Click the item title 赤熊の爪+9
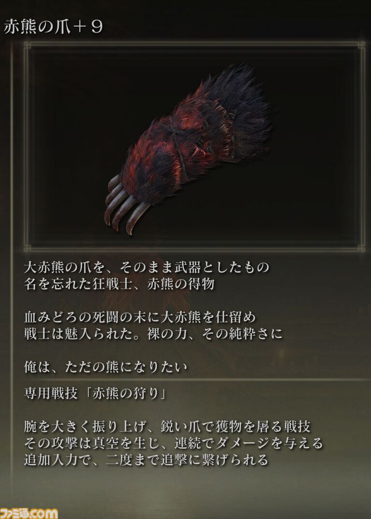371x519 pixels. (x=53, y=27)
